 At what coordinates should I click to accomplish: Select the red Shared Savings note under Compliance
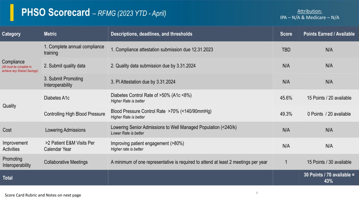pos(20,69)
